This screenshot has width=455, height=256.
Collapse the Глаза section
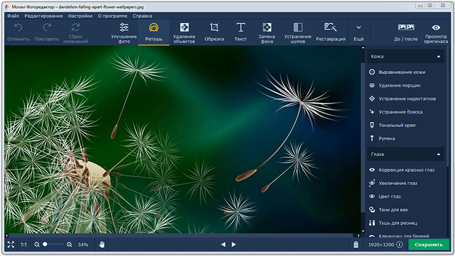pos(439,154)
